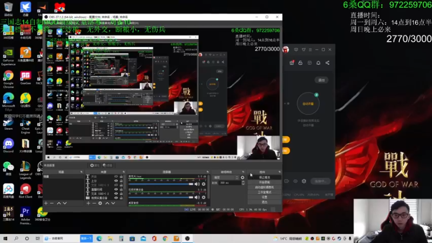Toggle lock on second source row

(x=121, y=181)
